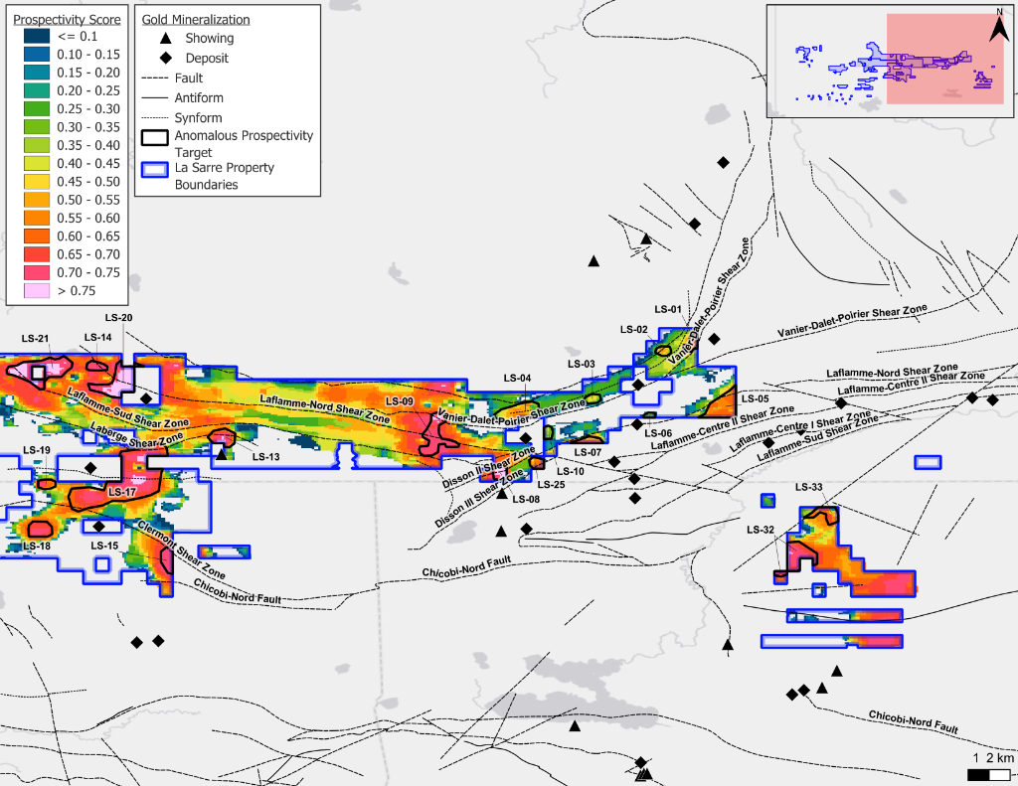This screenshot has width=1018, height=786.
Task: Click the deposit diamond right of LS-01
Action: coord(714,339)
